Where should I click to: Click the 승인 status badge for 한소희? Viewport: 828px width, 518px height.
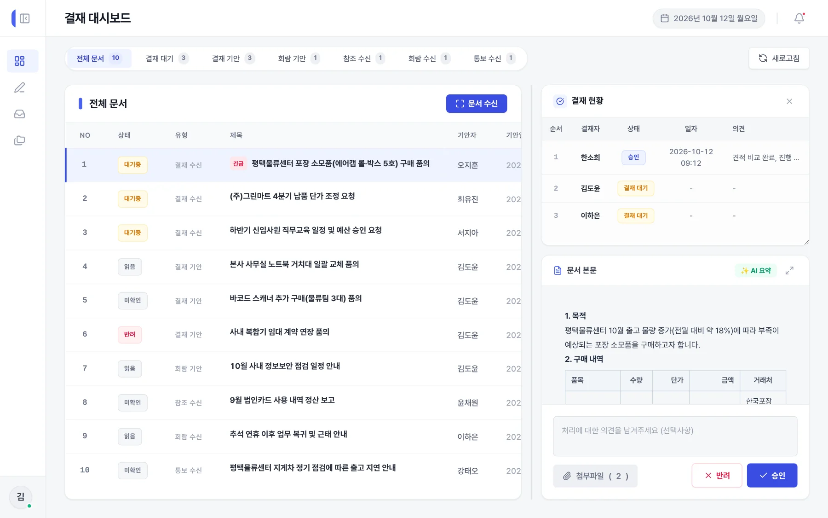[633, 157]
